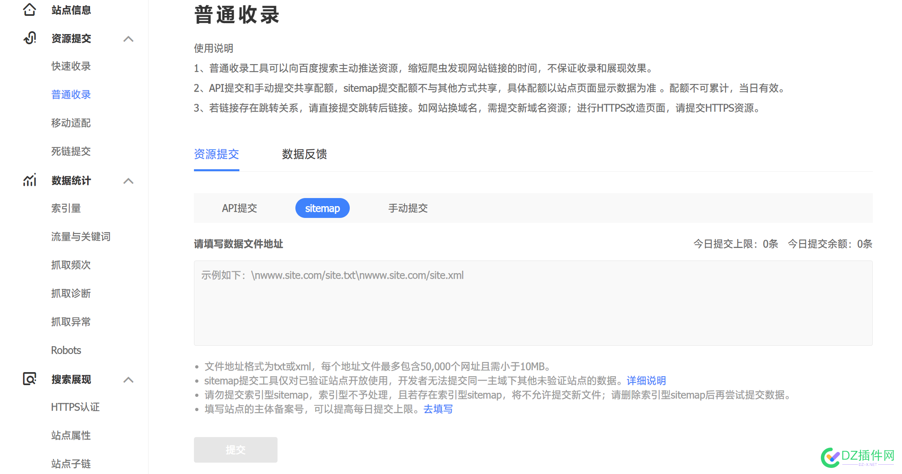Click the 资源提交 section heading
Image resolution: width=902 pixels, height=474 pixels.
[x=71, y=39]
